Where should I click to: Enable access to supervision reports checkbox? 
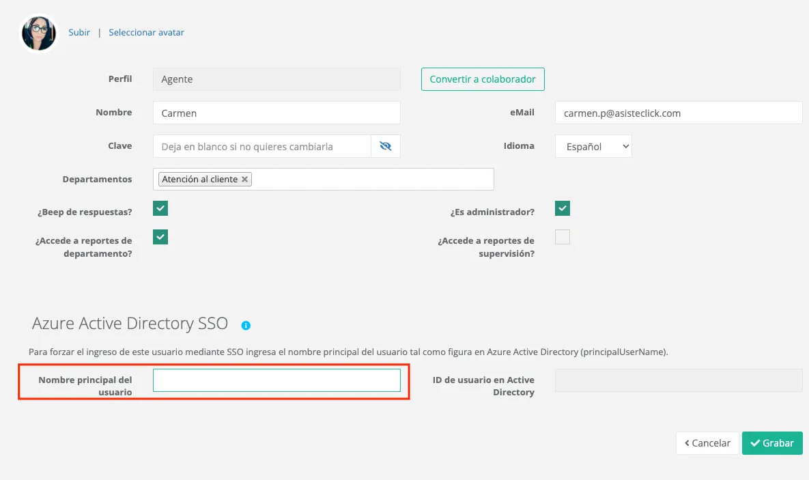click(563, 238)
